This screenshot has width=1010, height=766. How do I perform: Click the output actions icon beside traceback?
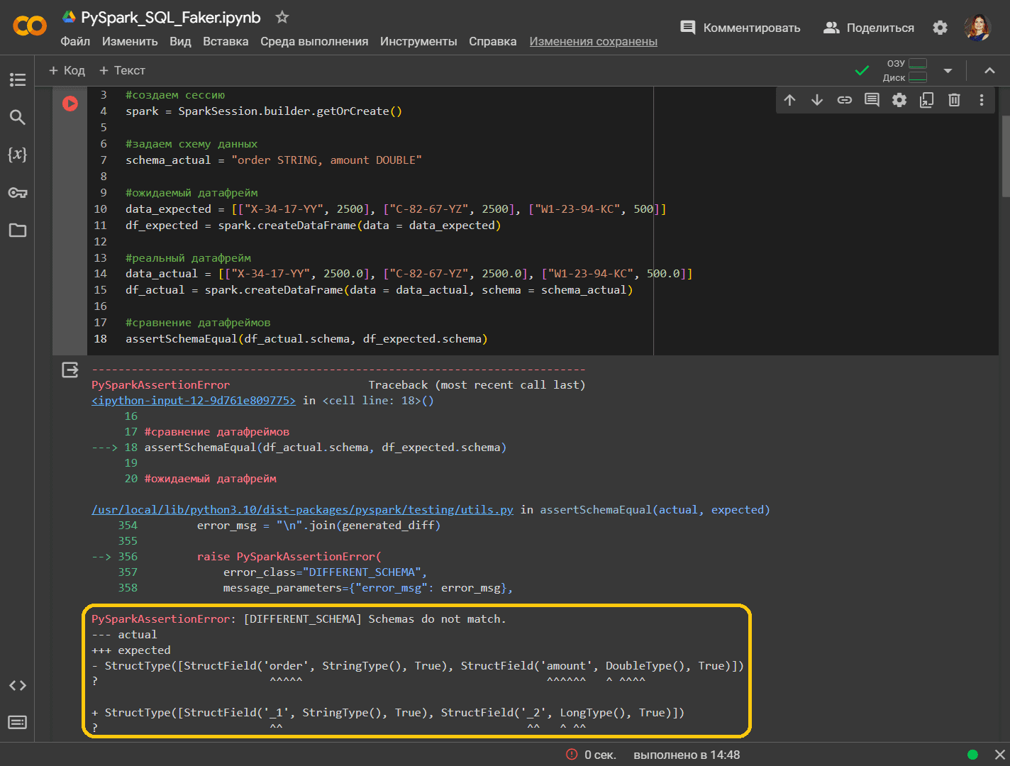[x=70, y=370]
